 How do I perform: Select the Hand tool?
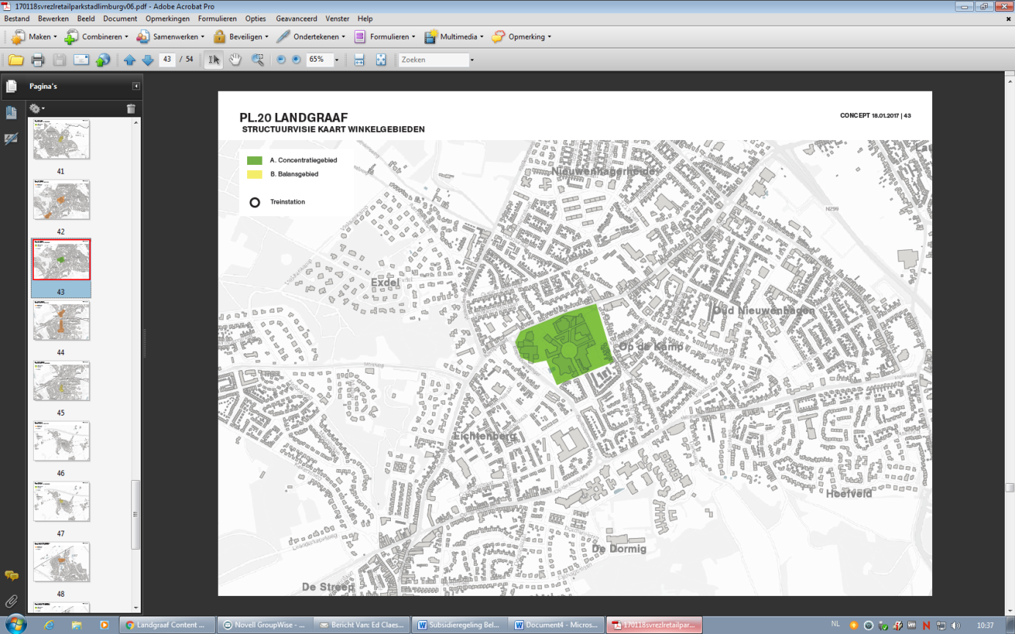235,60
